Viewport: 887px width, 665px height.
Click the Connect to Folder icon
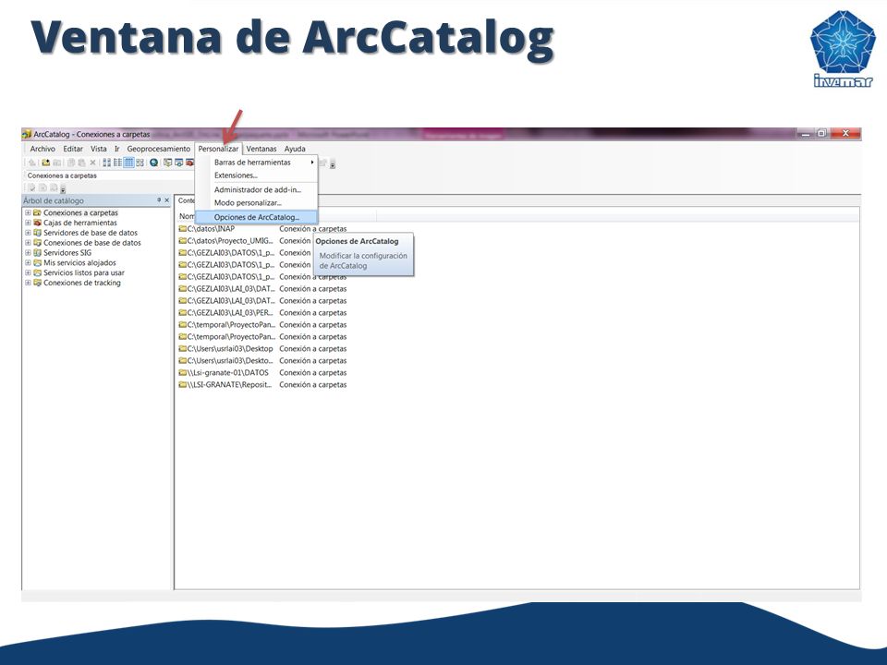(x=46, y=163)
